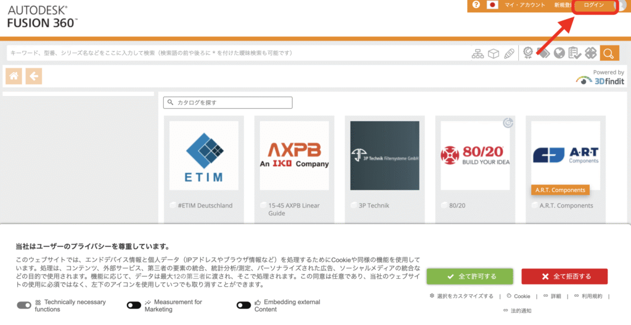Click the back arrow button
Viewport: 631px width, 325px height.
[34, 76]
